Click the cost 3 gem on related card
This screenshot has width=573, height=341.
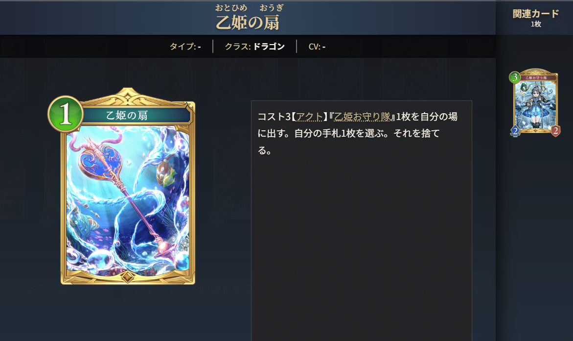click(x=515, y=77)
